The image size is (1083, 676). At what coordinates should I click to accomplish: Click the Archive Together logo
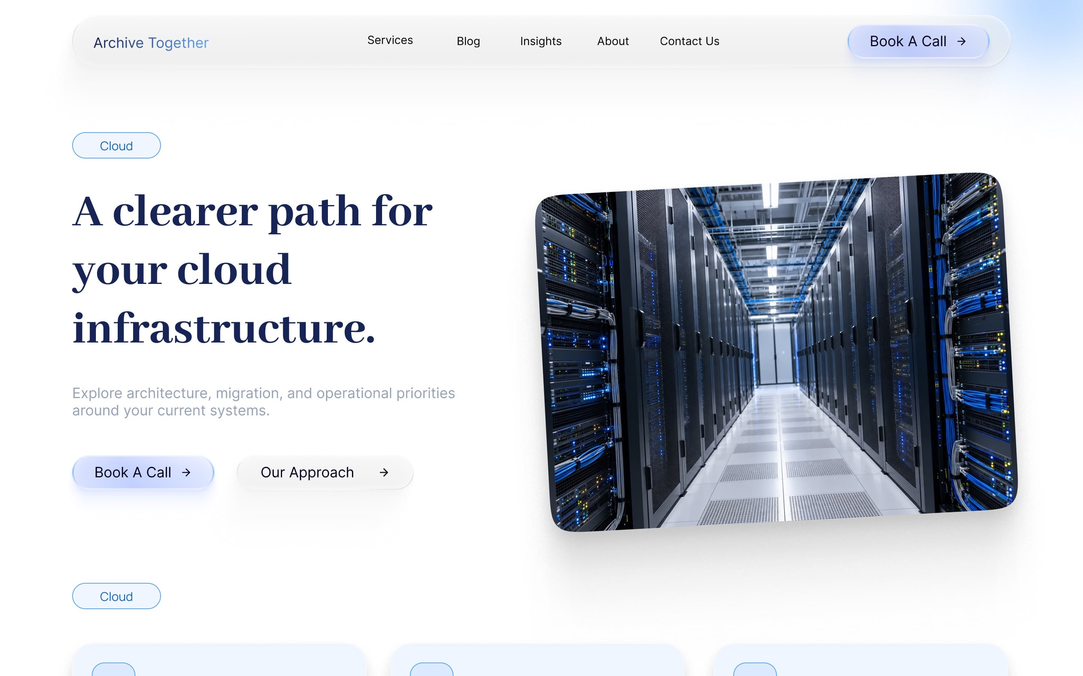(151, 42)
